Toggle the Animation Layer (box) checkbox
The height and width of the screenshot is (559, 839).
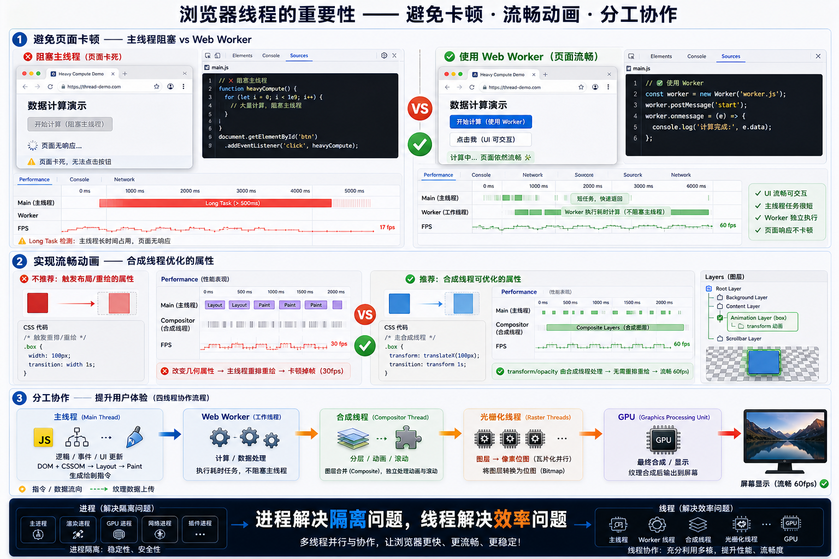[x=720, y=318]
